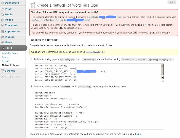
Task: Open the Pages menu item
Action: click(9, 20)
